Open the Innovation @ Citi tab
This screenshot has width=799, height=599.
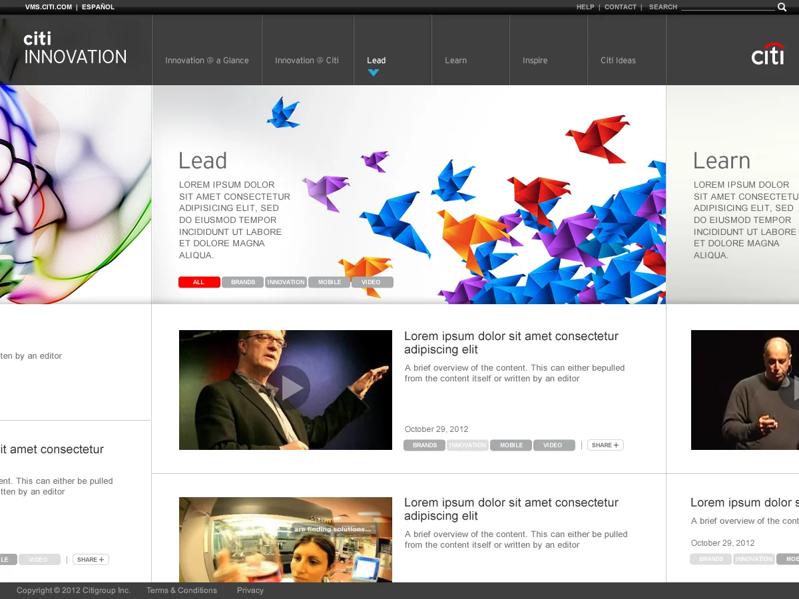(x=307, y=61)
